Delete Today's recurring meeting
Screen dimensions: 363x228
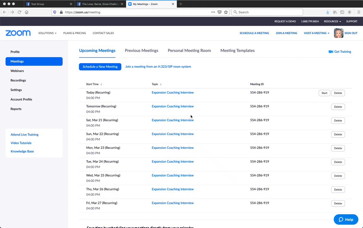click(338, 93)
